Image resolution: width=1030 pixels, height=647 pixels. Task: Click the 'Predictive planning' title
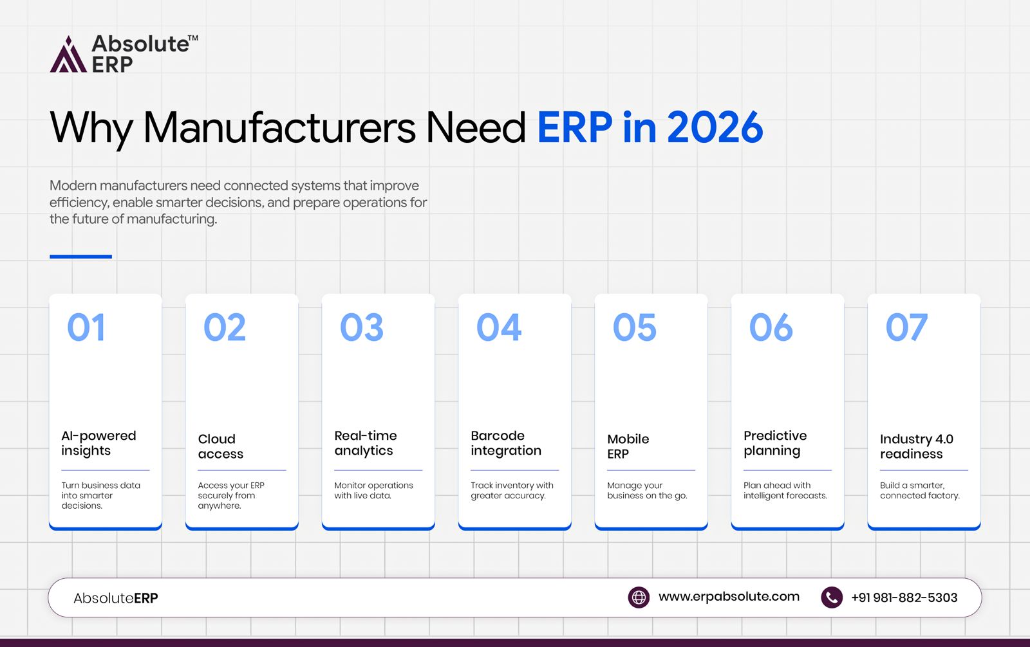pos(775,443)
